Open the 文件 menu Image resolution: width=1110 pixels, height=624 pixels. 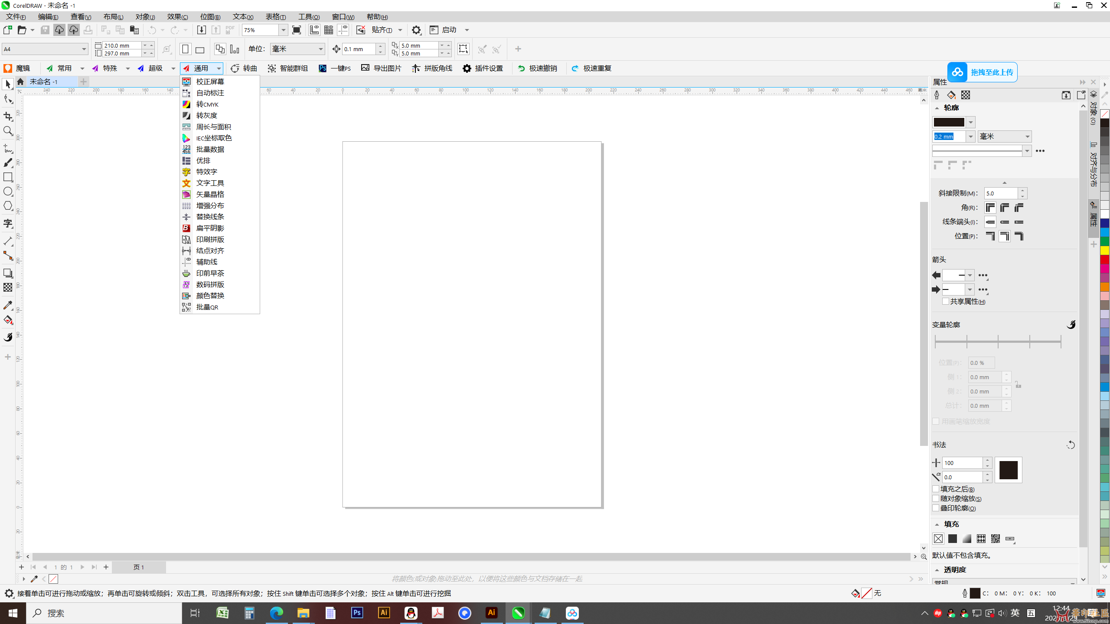tap(16, 16)
